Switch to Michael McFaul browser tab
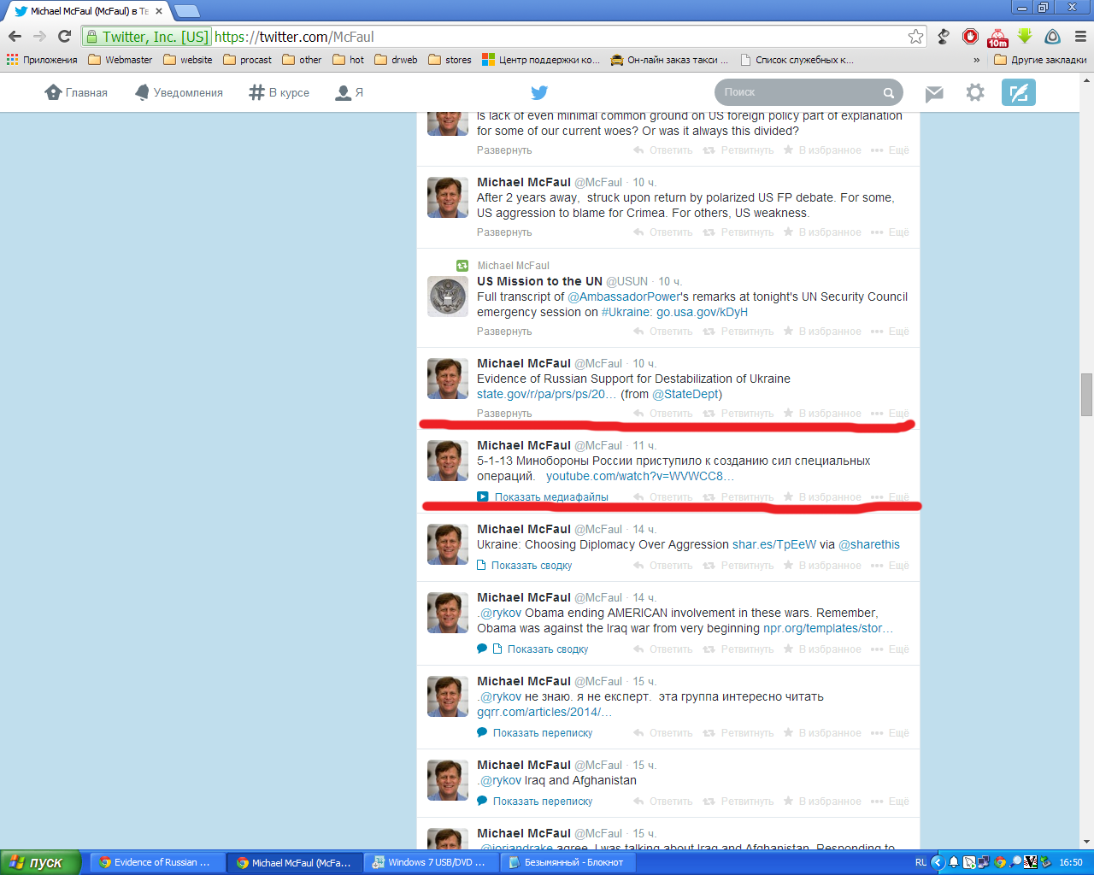 click(x=89, y=11)
